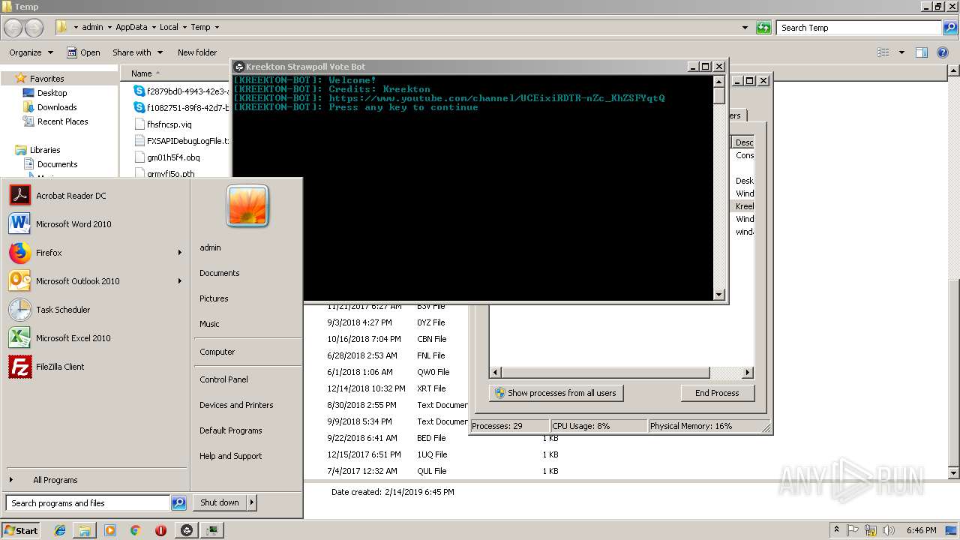Click the Windows Explorer taskbar icon
The image size is (960, 540).
pyautogui.click(x=85, y=530)
